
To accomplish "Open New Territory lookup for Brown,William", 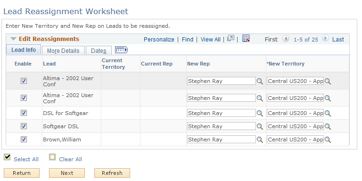I will point(328,140).
